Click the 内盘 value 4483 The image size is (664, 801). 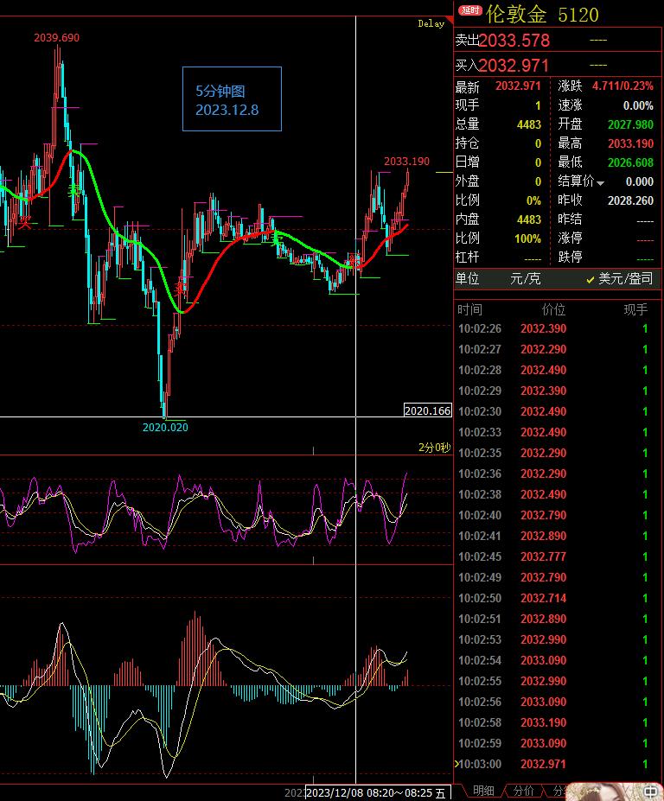529,219
